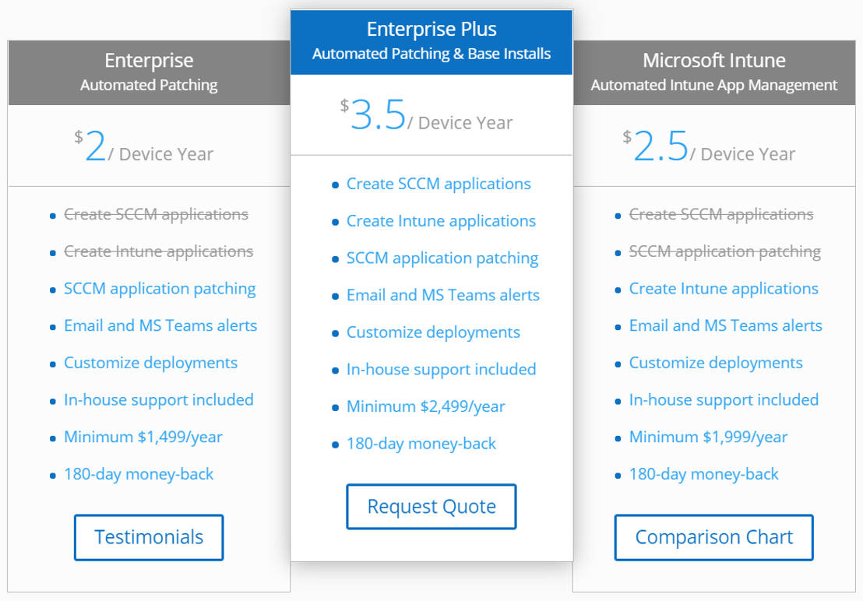Screen dimensions: 863x601
Task: Select the Enterprise plan header
Action: [x=148, y=60]
